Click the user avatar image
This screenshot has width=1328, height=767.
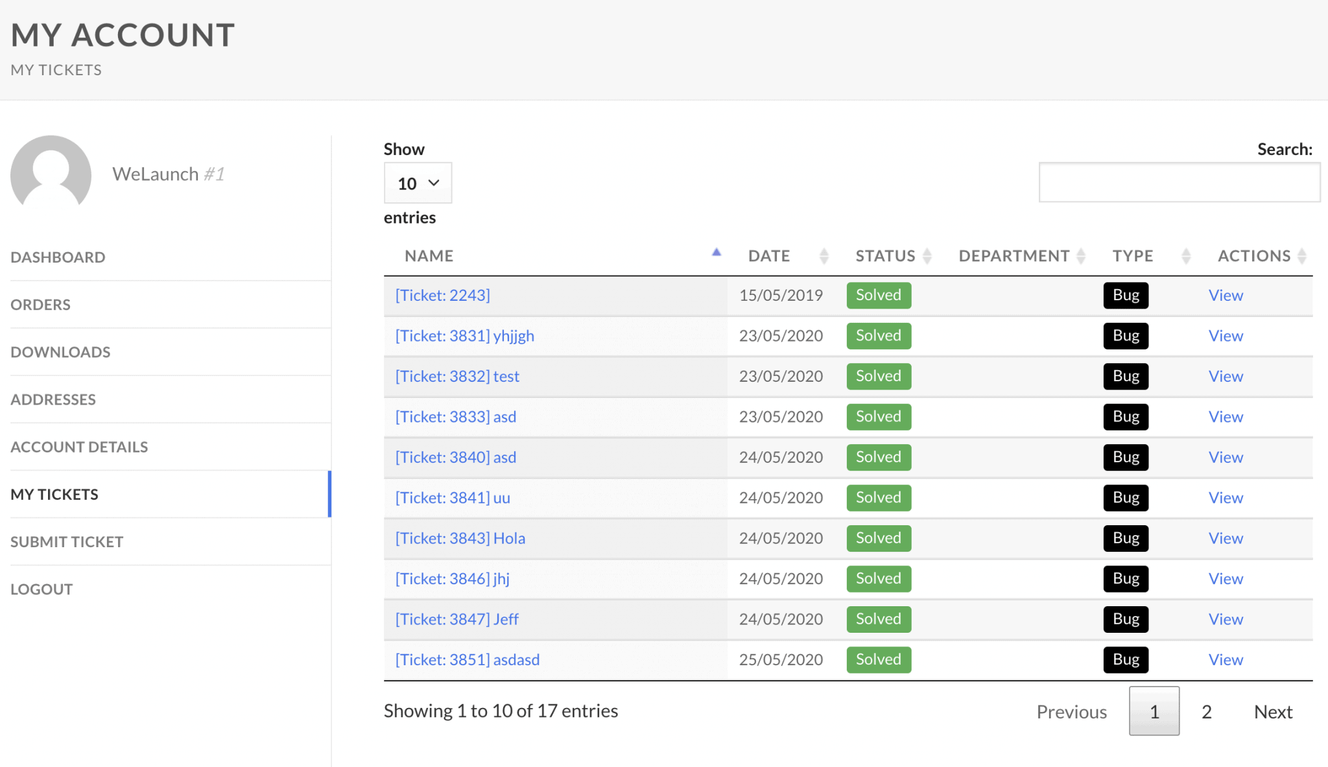[x=51, y=173]
